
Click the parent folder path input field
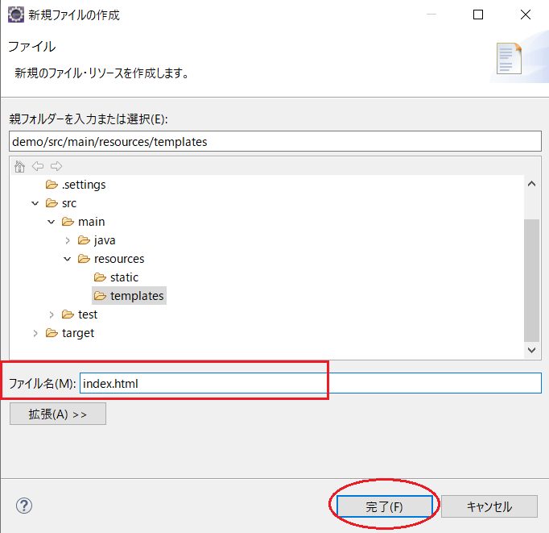click(x=275, y=141)
